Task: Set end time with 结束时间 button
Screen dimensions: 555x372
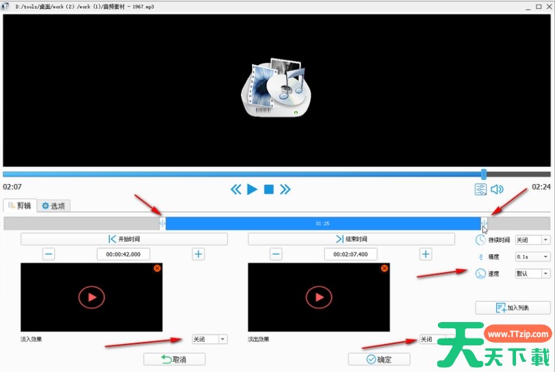Action: point(351,239)
